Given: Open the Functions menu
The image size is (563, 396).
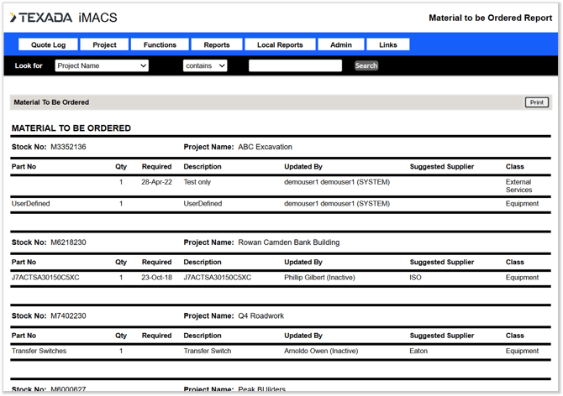Looking at the screenshot, I should point(160,44).
